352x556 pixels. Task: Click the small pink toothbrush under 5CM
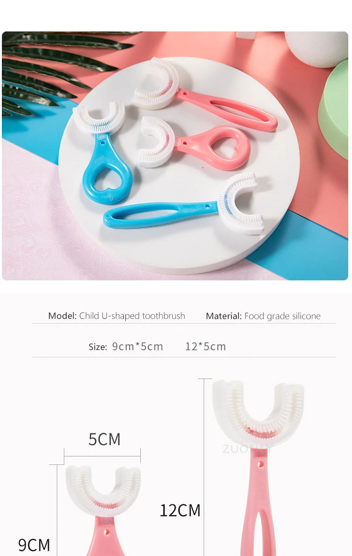(x=103, y=510)
